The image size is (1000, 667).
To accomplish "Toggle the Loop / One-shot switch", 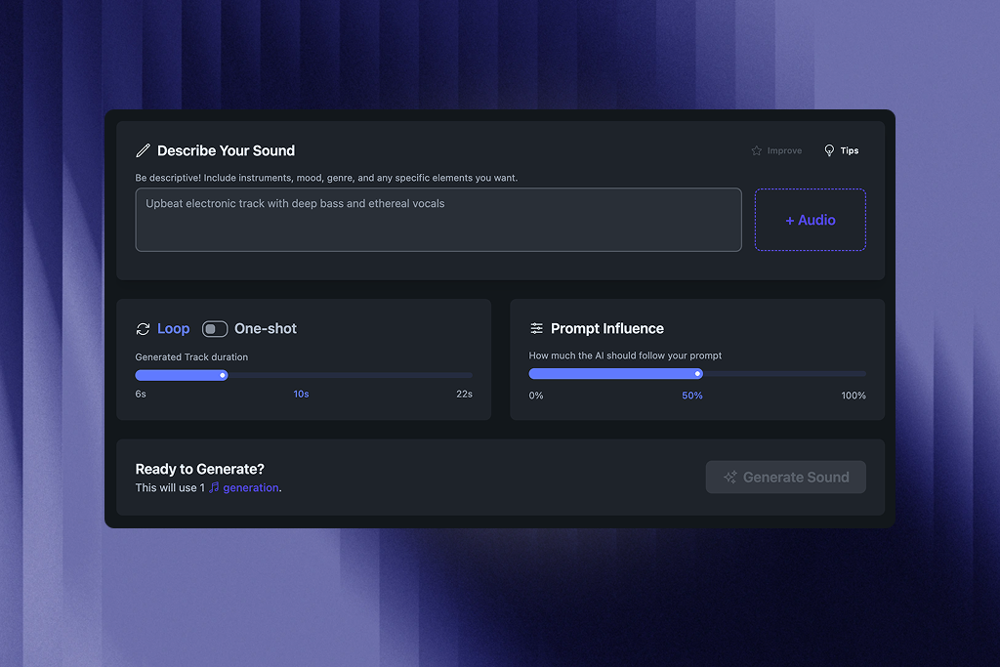I will point(214,329).
